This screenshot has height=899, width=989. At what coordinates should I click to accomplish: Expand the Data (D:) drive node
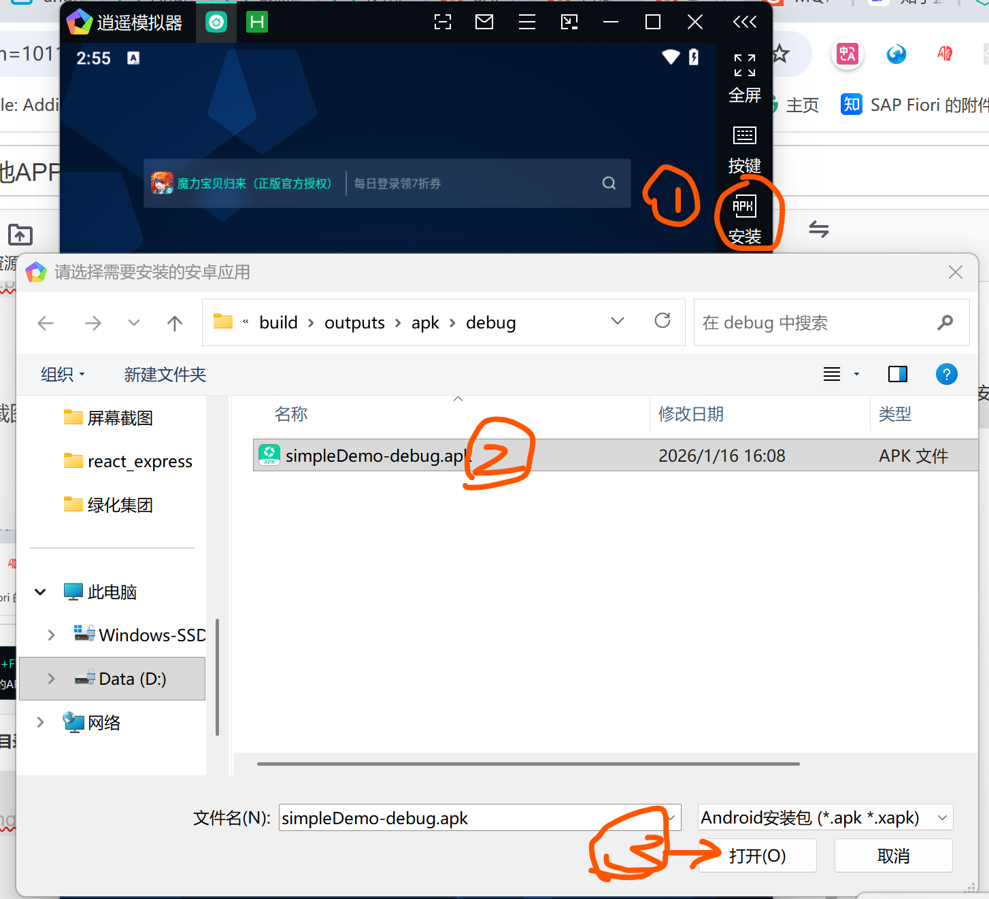(x=51, y=679)
